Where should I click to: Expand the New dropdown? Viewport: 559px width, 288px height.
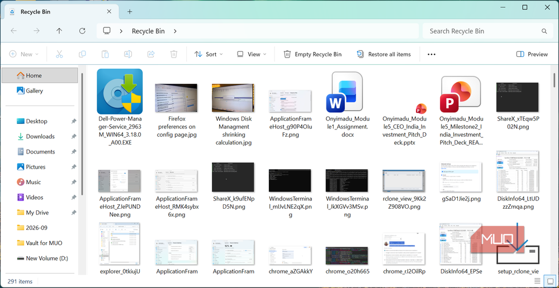[x=24, y=54]
